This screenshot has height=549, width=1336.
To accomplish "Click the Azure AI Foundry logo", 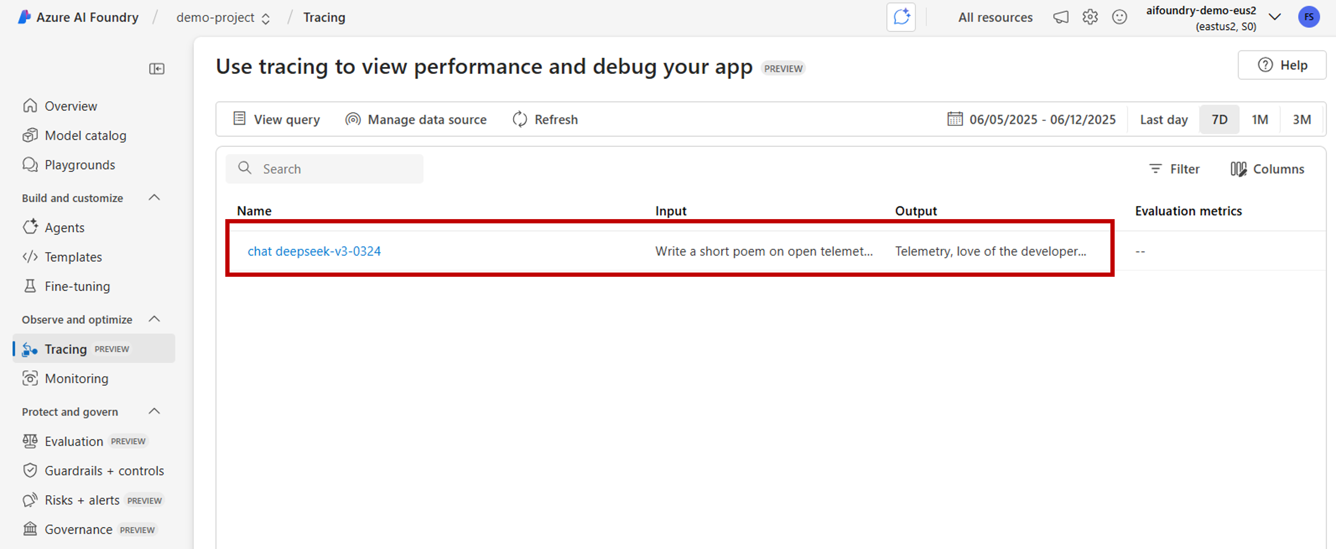I will tap(24, 17).
